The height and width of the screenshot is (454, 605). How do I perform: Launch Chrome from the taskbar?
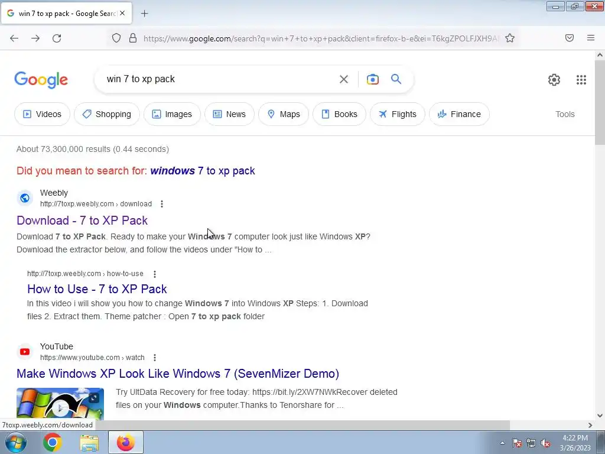pyautogui.click(x=53, y=442)
